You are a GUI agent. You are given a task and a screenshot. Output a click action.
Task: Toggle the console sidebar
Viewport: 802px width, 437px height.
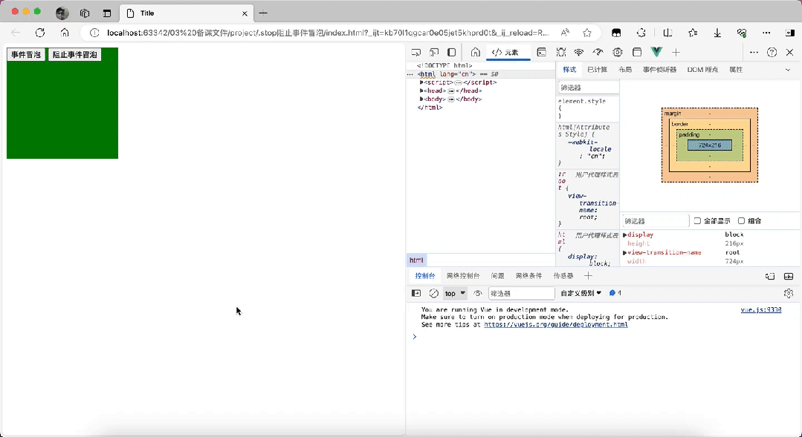[416, 293]
